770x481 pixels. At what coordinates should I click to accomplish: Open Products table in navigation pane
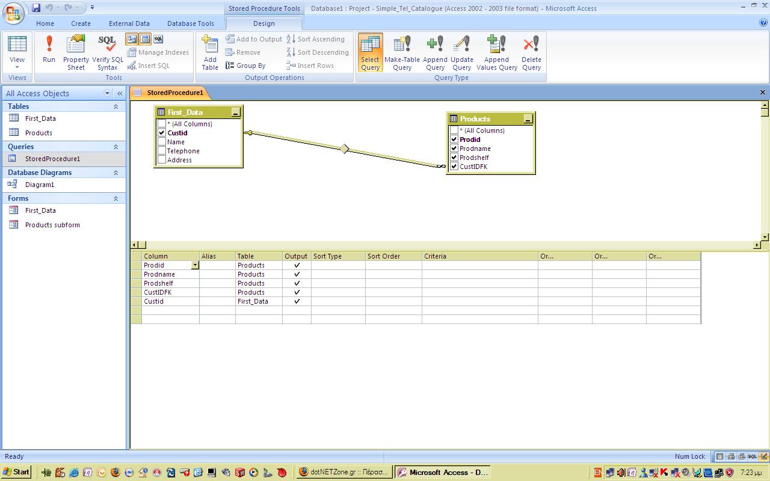point(38,133)
